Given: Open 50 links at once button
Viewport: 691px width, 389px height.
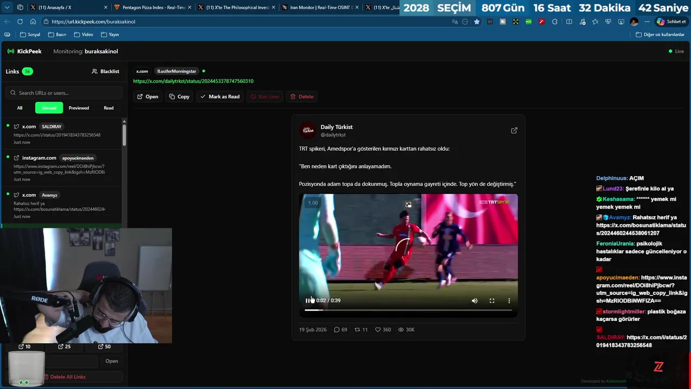Looking at the screenshot, I should coord(103,346).
